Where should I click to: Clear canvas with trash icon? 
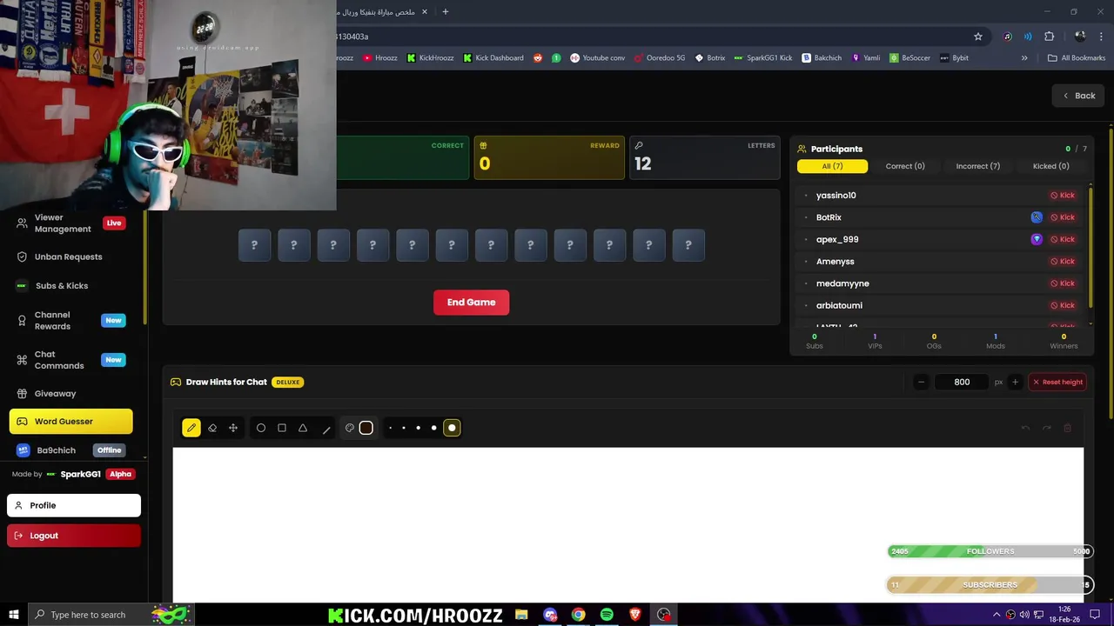(1068, 428)
